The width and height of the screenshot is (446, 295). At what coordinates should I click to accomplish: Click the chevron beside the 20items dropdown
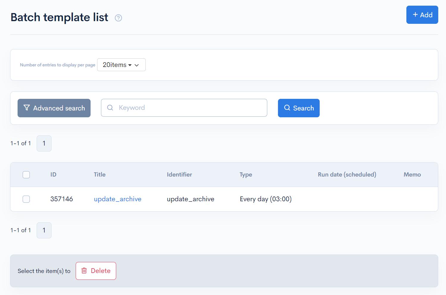coord(137,65)
